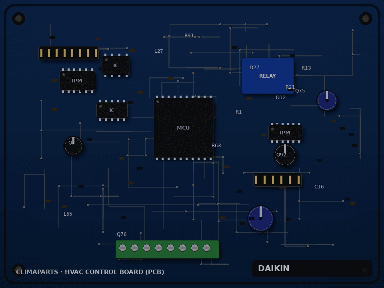
Task: Select the IC chip left of the MCU
Action: [112, 110]
